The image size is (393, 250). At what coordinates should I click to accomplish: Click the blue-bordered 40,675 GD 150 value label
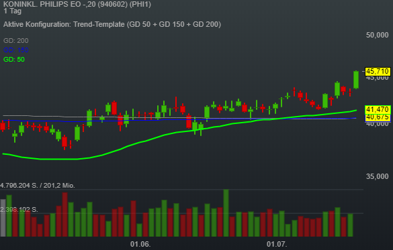(x=378, y=118)
